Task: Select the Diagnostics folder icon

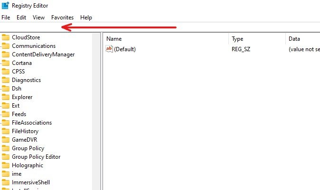Action: tap(6, 80)
